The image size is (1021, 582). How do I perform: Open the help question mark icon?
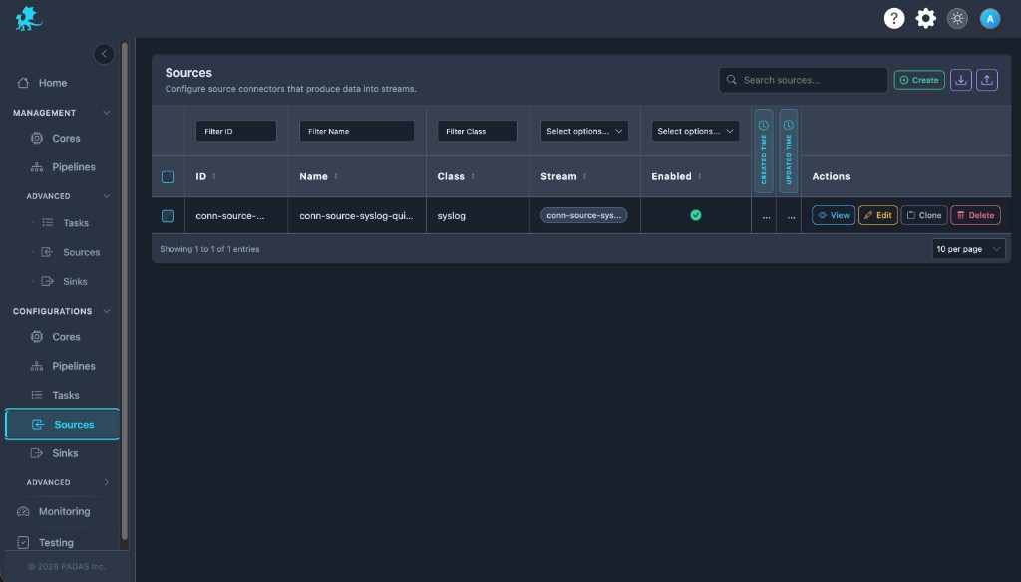pyautogui.click(x=894, y=18)
